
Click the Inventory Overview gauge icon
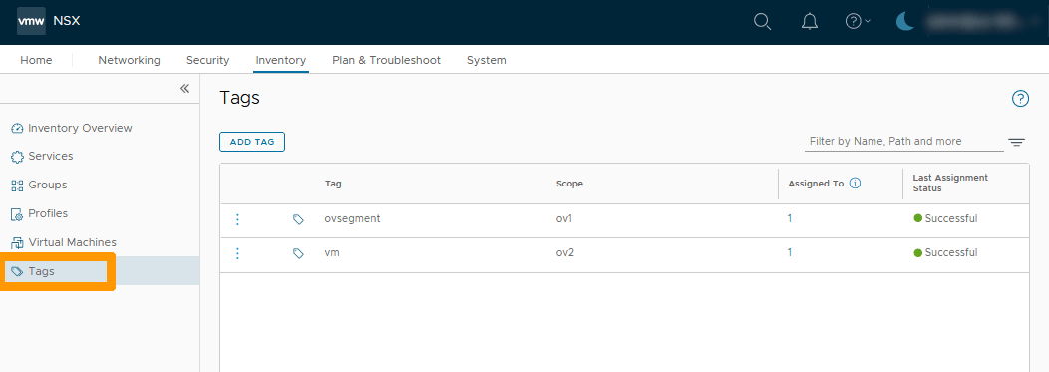(17, 129)
